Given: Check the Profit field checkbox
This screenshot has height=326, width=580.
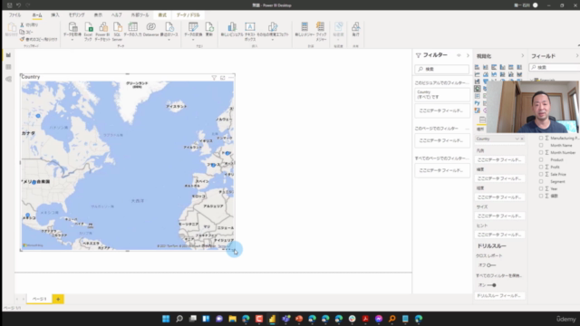Looking at the screenshot, I should [x=541, y=167].
